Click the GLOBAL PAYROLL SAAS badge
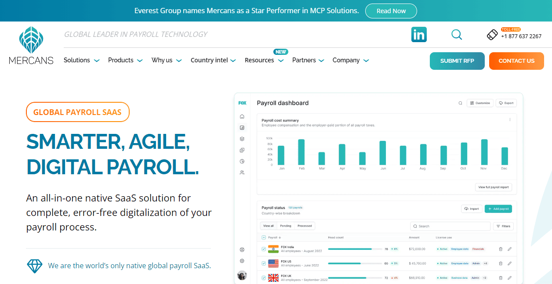Image resolution: width=552 pixels, height=284 pixels. click(77, 112)
